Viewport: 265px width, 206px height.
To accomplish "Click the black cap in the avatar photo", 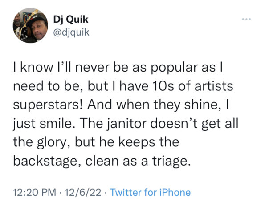I will tap(37, 19).
